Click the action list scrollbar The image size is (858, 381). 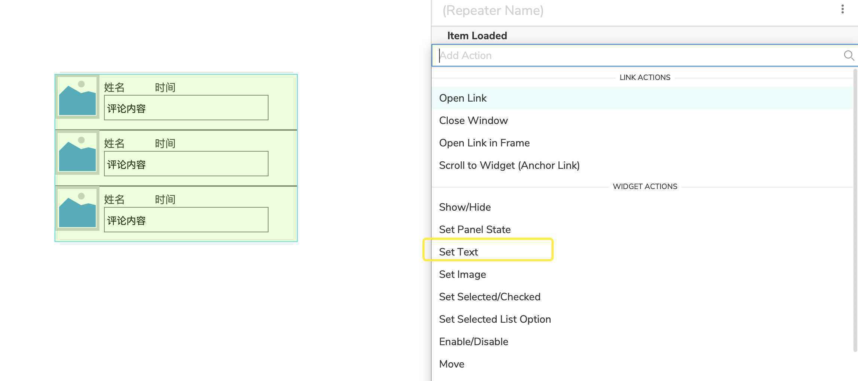[x=855, y=210]
